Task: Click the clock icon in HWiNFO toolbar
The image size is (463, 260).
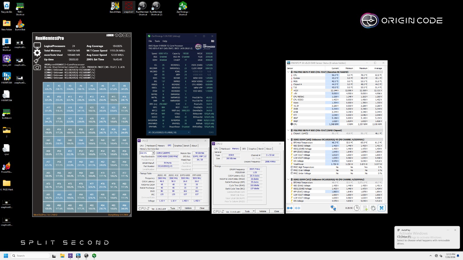Action: (356, 208)
